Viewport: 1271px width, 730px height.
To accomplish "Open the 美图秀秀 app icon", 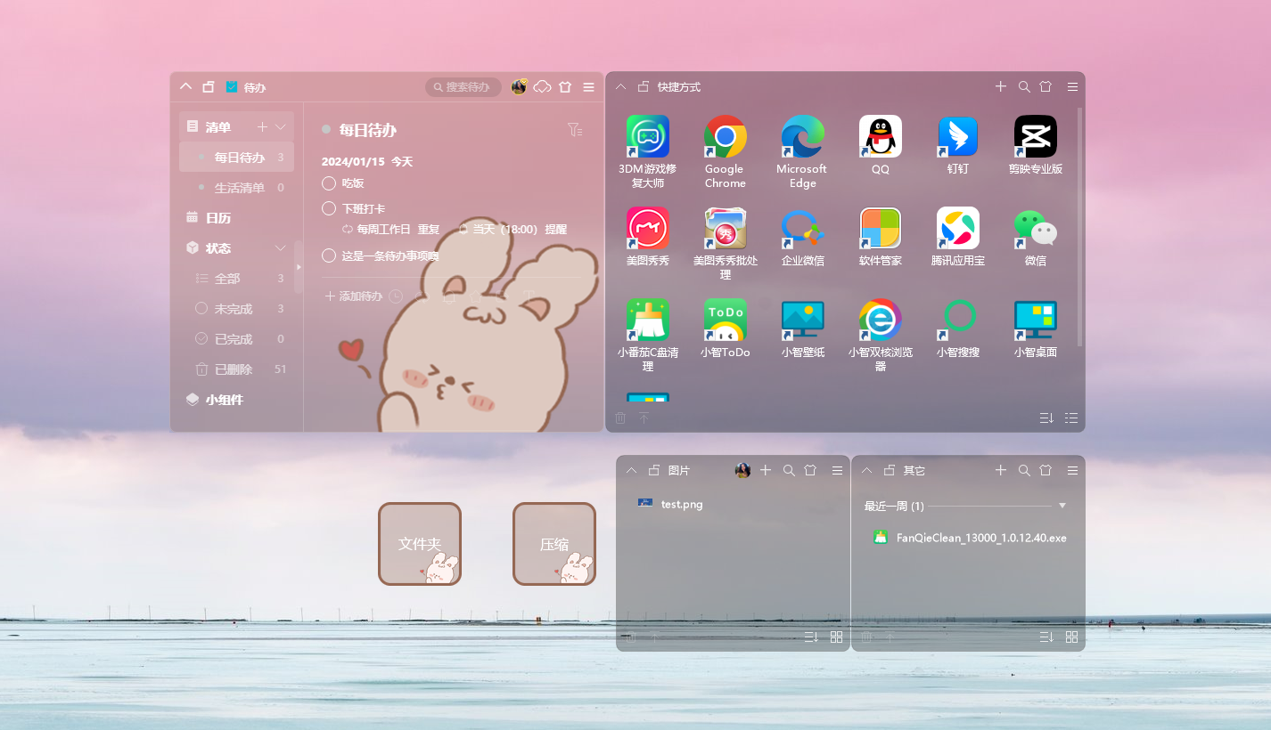I will pos(647,228).
